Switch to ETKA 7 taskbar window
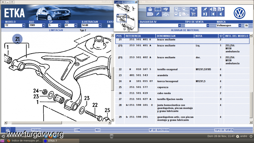Image resolution: width=254 pixels, height=143 pixels. (61, 141)
